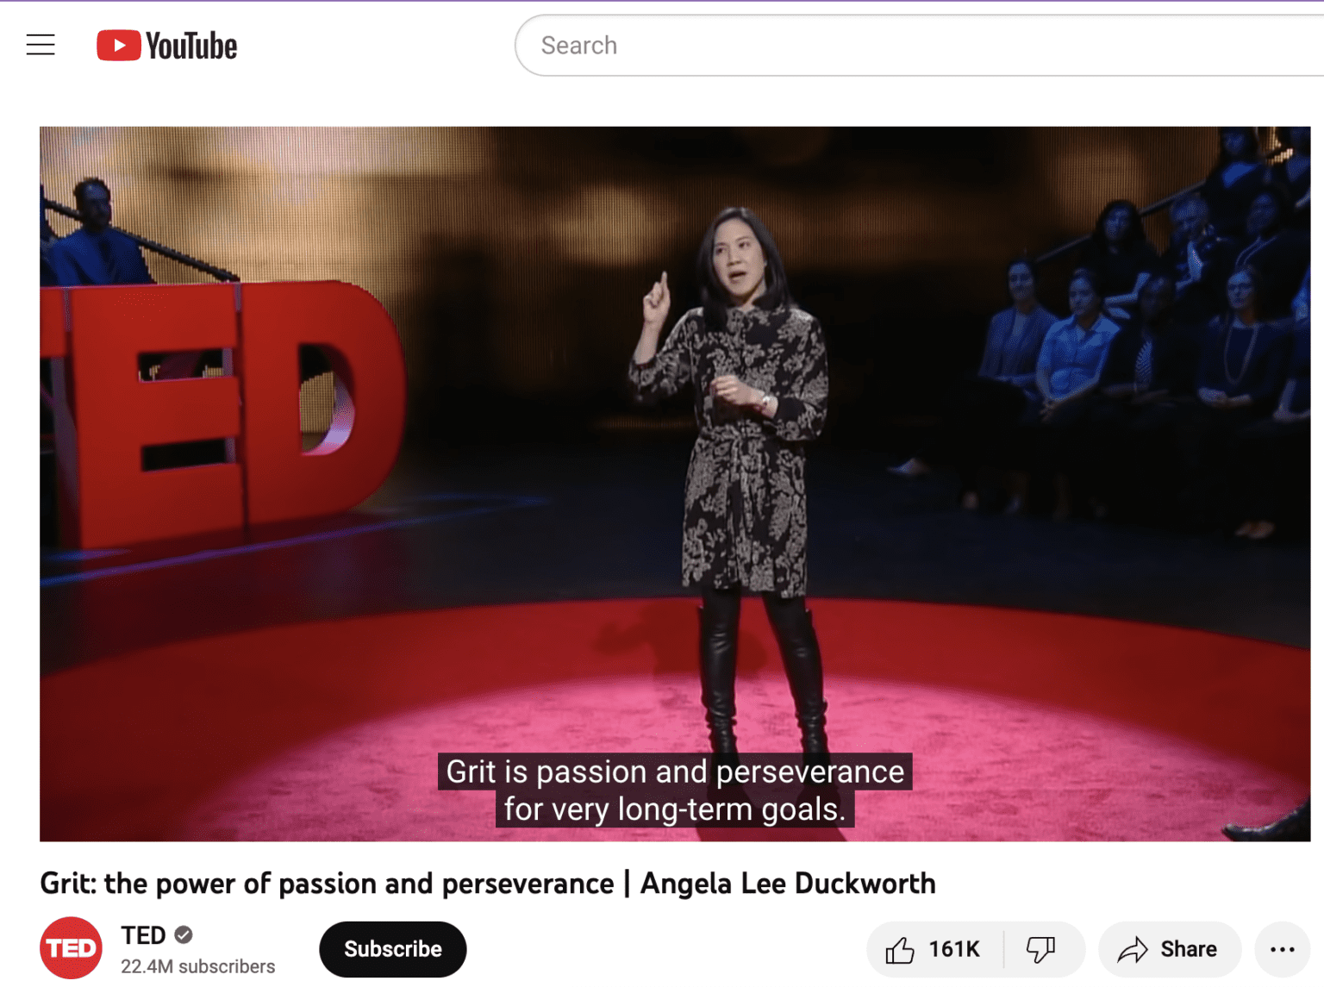The width and height of the screenshot is (1324, 987).
Task: Click the thumbs-down dislike icon
Action: (1040, 950)
